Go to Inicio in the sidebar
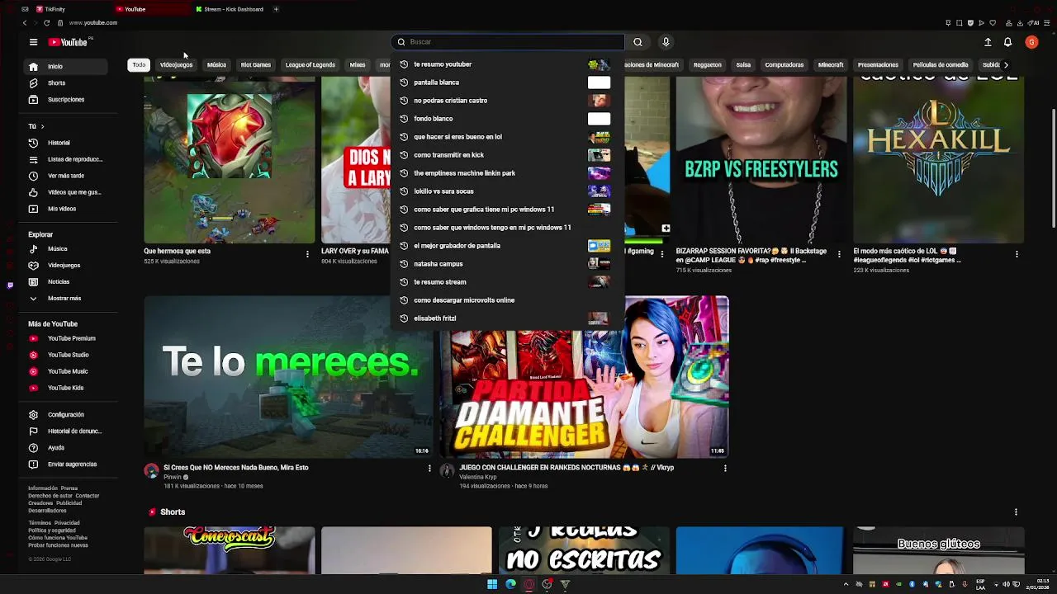The height and width of the screenshot is (594, 1057). click(x=66, y=66)
